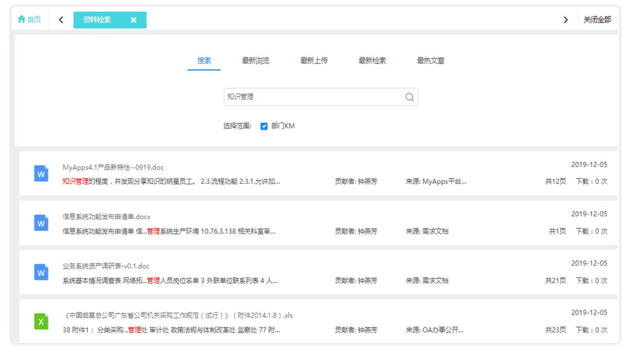Screen dimensions: 630x350
Task: Click 共12页 page count
Action: coord(555,182)
